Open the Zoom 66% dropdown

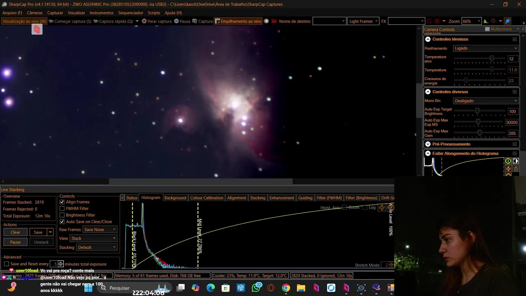click(x=471, y=21)
